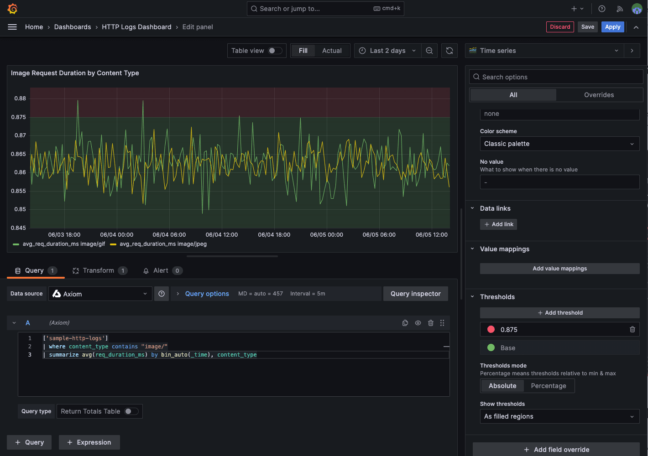Select Fill display mode
Image resolution: width=648 pixels, height=456 pixels.
303,51
